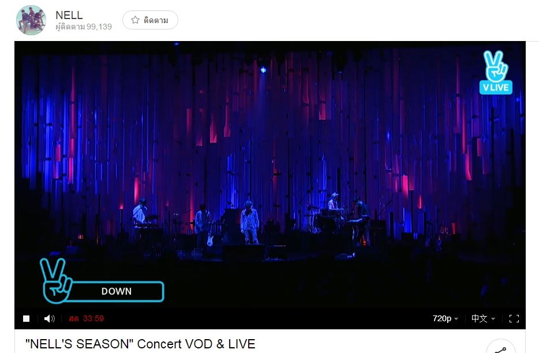Click the DOWN song title banner
This screenshot has width=539, height=353.
pyautogui.click(x=116, y=291)
